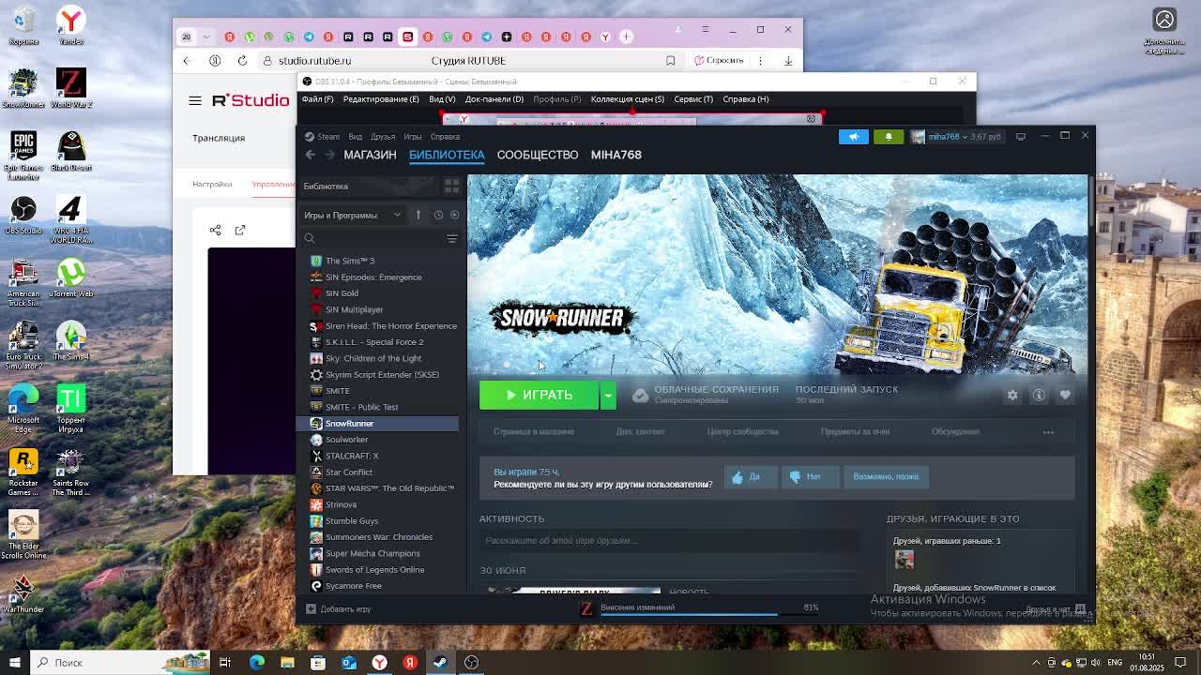This screenshot has height=675, width=1201.
Task: Expand the play button dropdown arrow
Action: click(608, 395)
